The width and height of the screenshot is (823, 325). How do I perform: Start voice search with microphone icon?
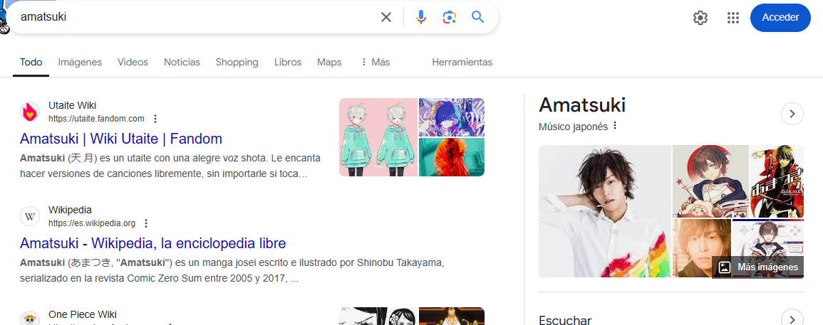click(x=420, y=17)
